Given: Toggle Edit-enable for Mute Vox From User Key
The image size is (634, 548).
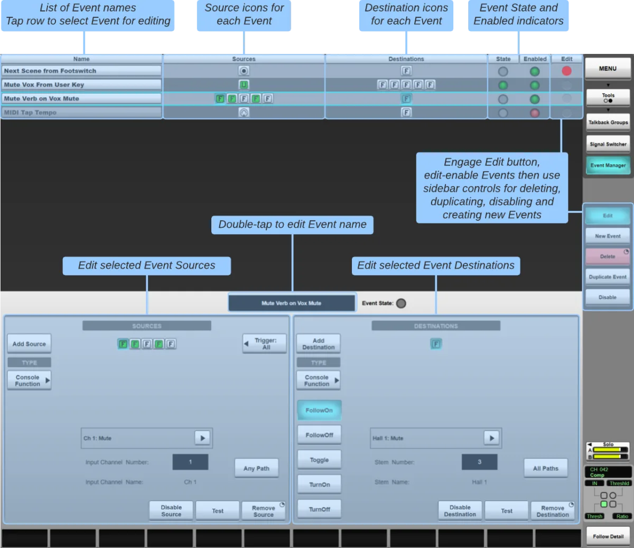Looking at the screenshot, I should [x=566, y=85].
